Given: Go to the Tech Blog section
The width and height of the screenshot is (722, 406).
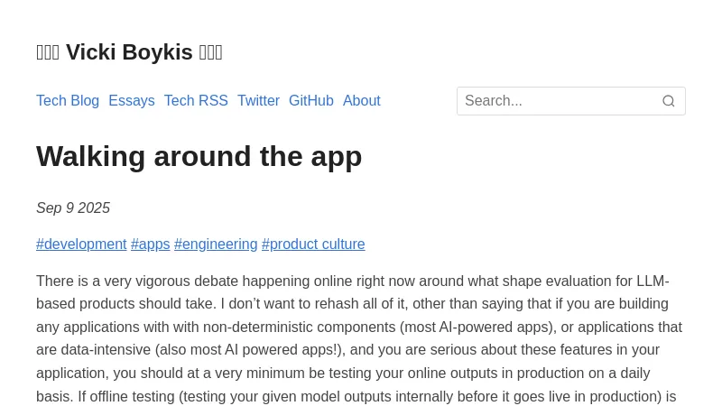Looking at the screenshot, I should tap(68, 101).
